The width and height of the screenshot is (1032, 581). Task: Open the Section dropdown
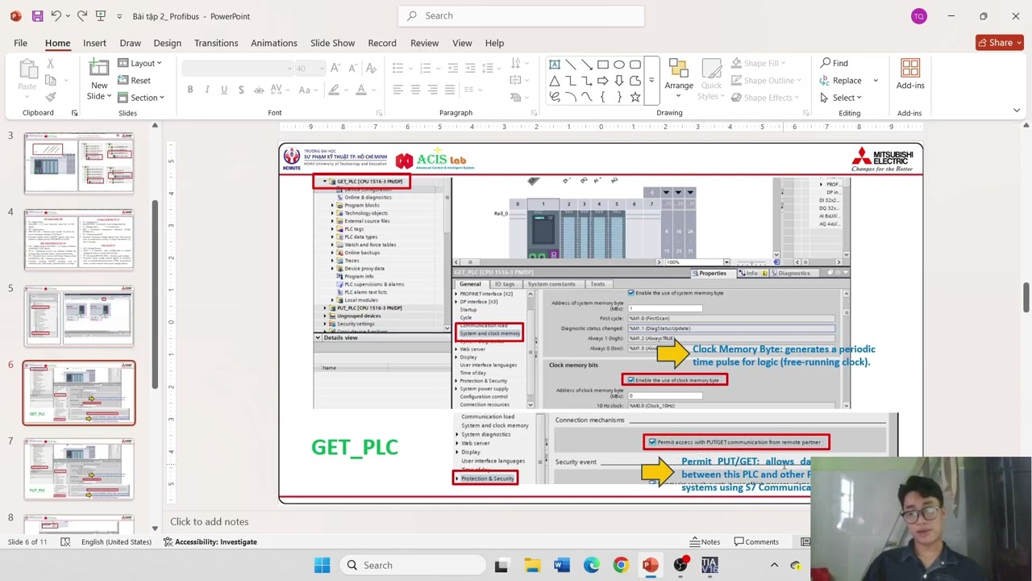[x=141, y=98]
